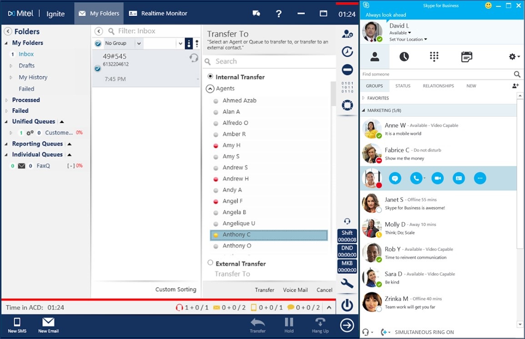The height and width of the screenshot is (339, 525).
Task: Open the Skype for Business dial pad
Action: point(434,56)
